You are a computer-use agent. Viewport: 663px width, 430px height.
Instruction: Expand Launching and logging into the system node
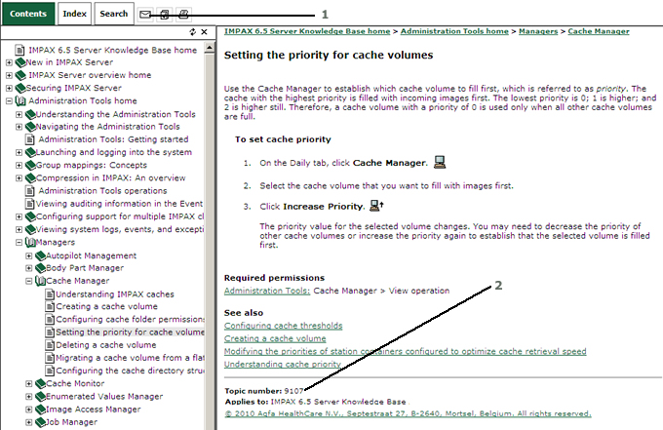(x=19, y=152)
